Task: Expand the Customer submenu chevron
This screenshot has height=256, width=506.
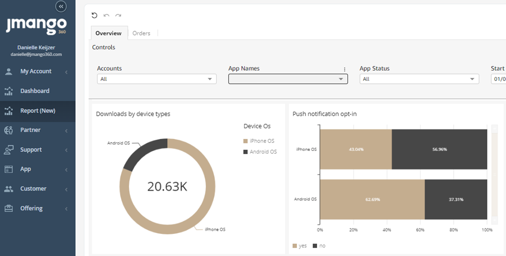Action: (x=66, y=189)
